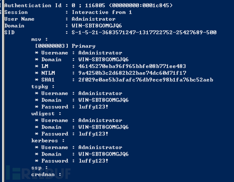Viewport: 234px width, 182px height.
Task: Click the password under wdigest
Action: pos(93,134)
